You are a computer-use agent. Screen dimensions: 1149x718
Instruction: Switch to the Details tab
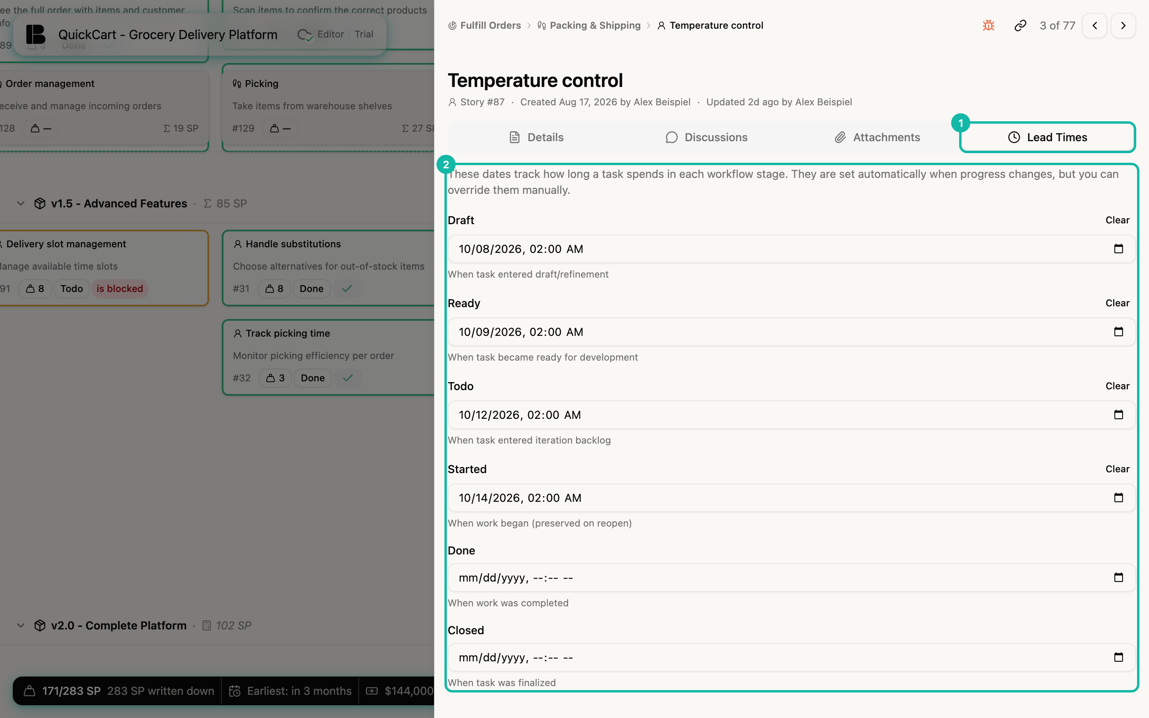(x=536, y=137)
